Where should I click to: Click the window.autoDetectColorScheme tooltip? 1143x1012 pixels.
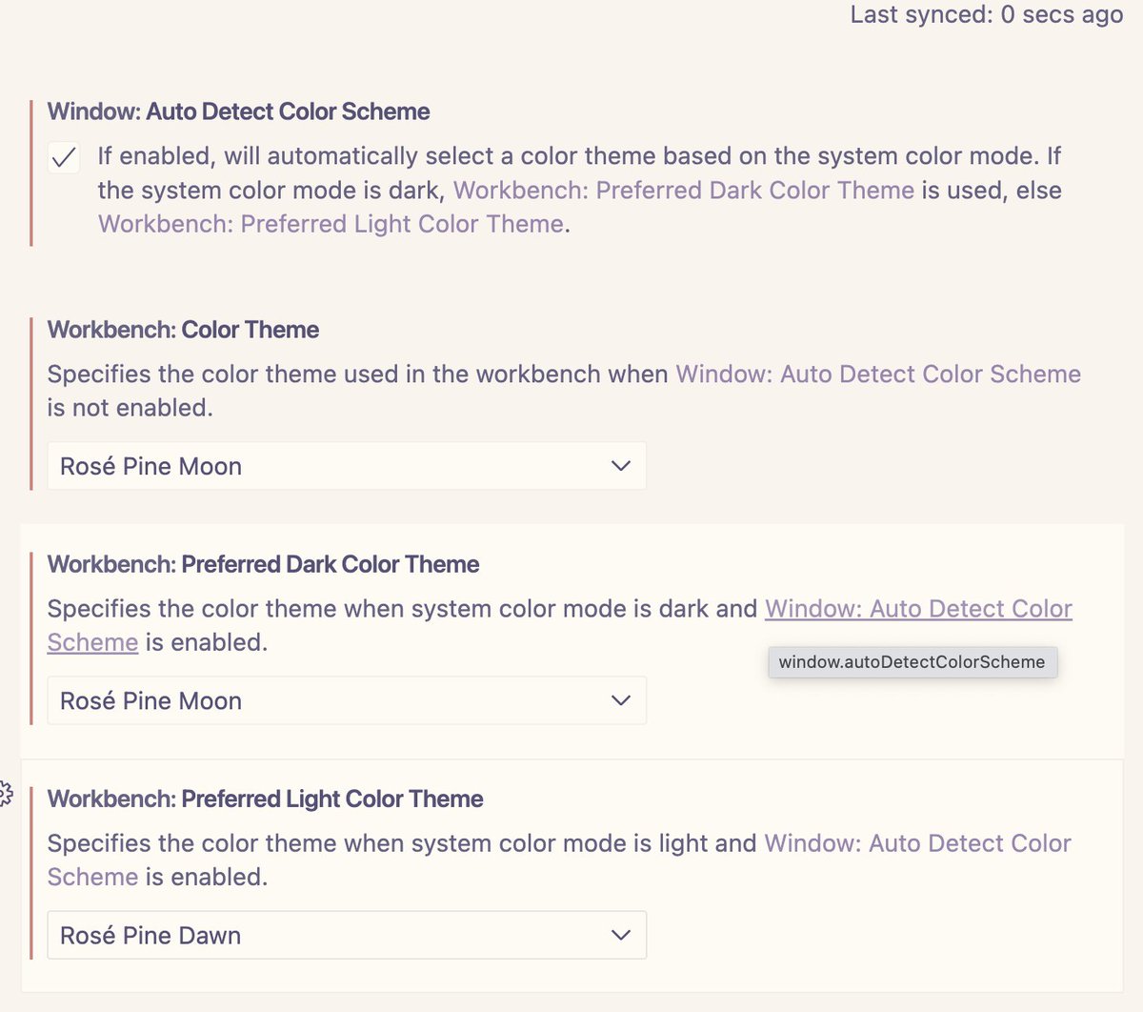coord(912,662)
